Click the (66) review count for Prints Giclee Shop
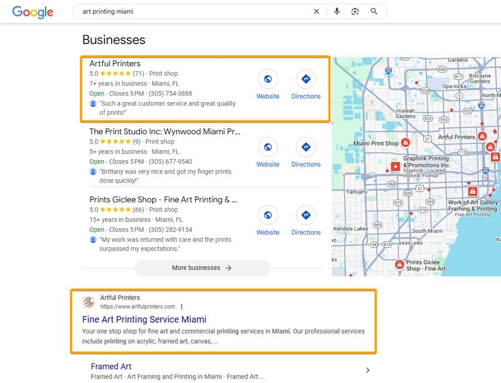The height and width of the screenshot is (383, 501). pyautogui.click(x=138, y=210)
